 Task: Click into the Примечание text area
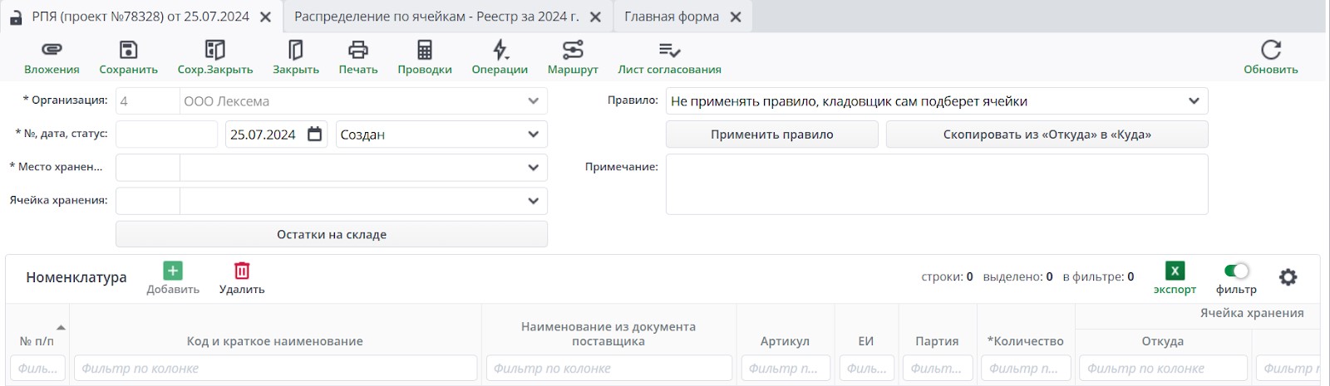pyautogui.click(x=936, y=184)
